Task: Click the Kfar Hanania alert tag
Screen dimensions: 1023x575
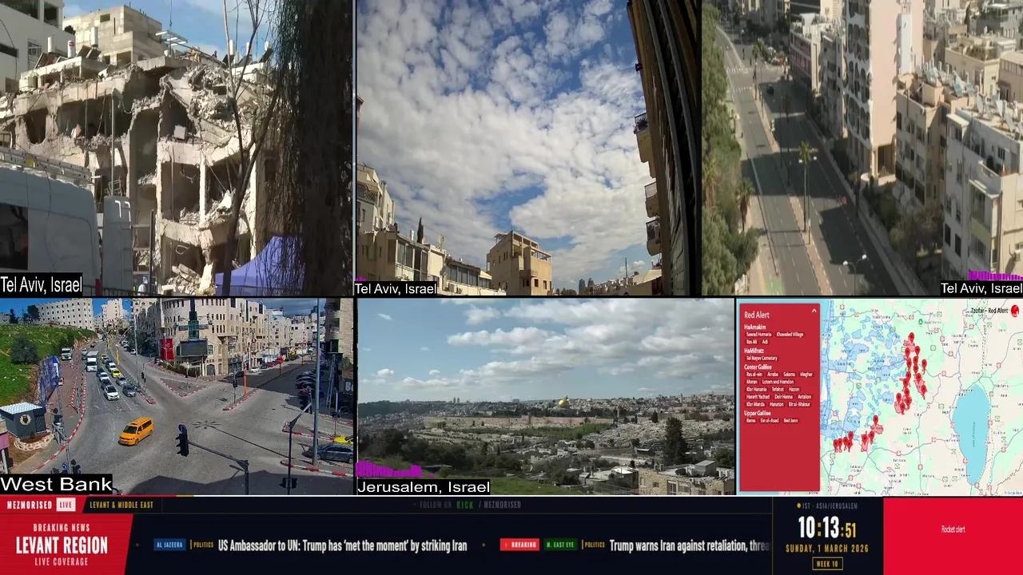Action: (x=756, y=390)
